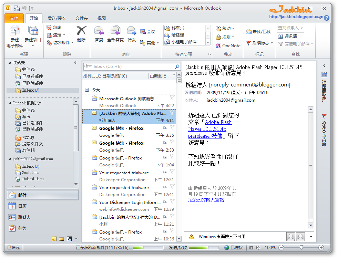The width and height of the screenshot is (337, 258).
Task: Click the zoom slider handle in status bar
Action: [x=301, y=248]
